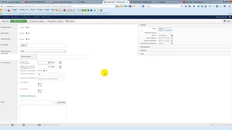
Task: Select 'Да' for the Комментарии option
Action: pyautogui.click(x=26, y=39)
